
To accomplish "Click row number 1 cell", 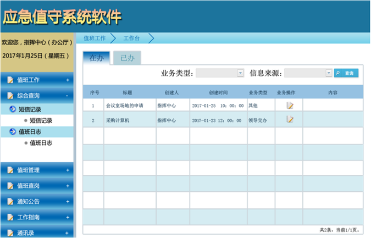I will [93, 106].
